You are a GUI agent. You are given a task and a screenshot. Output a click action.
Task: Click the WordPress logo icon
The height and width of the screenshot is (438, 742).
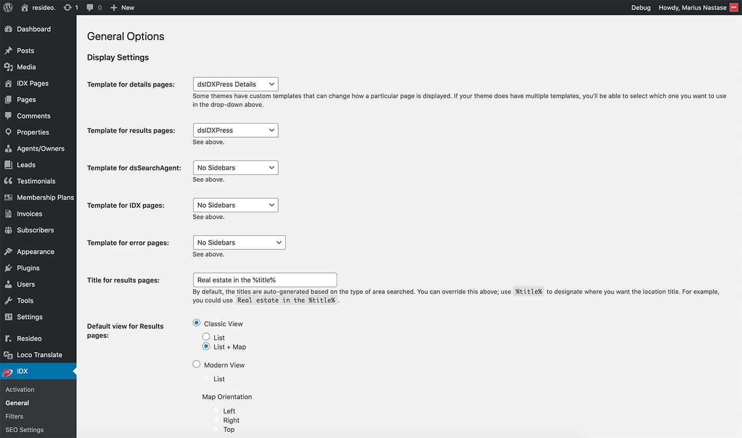pyautogui.click(x=7, y=7)
